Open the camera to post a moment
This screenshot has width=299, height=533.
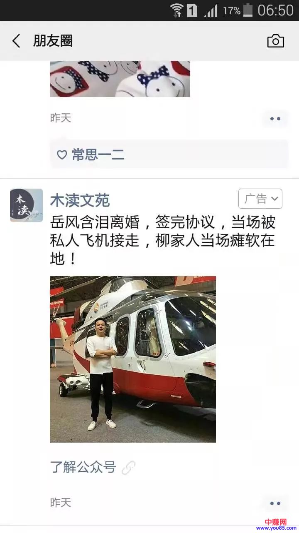coord(275,41)
